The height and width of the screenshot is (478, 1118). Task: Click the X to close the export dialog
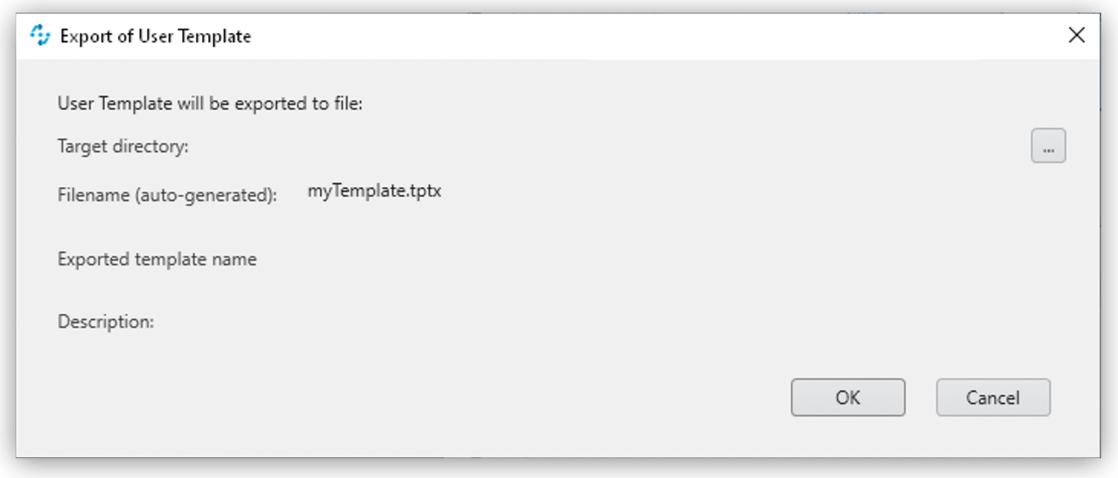coord(1077,35)
